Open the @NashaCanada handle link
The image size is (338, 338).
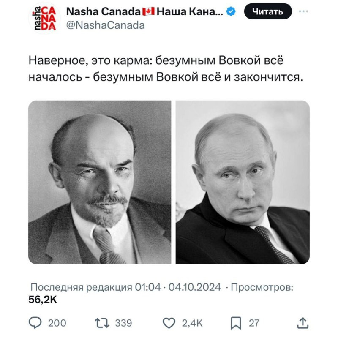(x=105, y=25)
